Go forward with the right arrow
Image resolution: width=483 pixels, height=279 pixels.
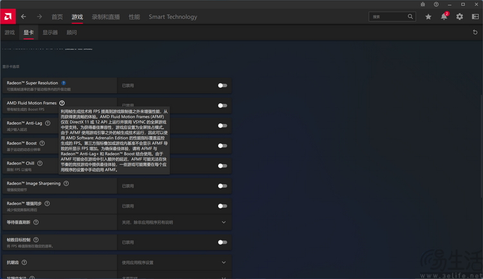39,17
